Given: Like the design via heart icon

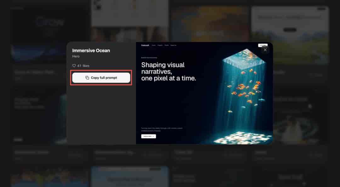Looking at the screenshot, I should 74,66.
